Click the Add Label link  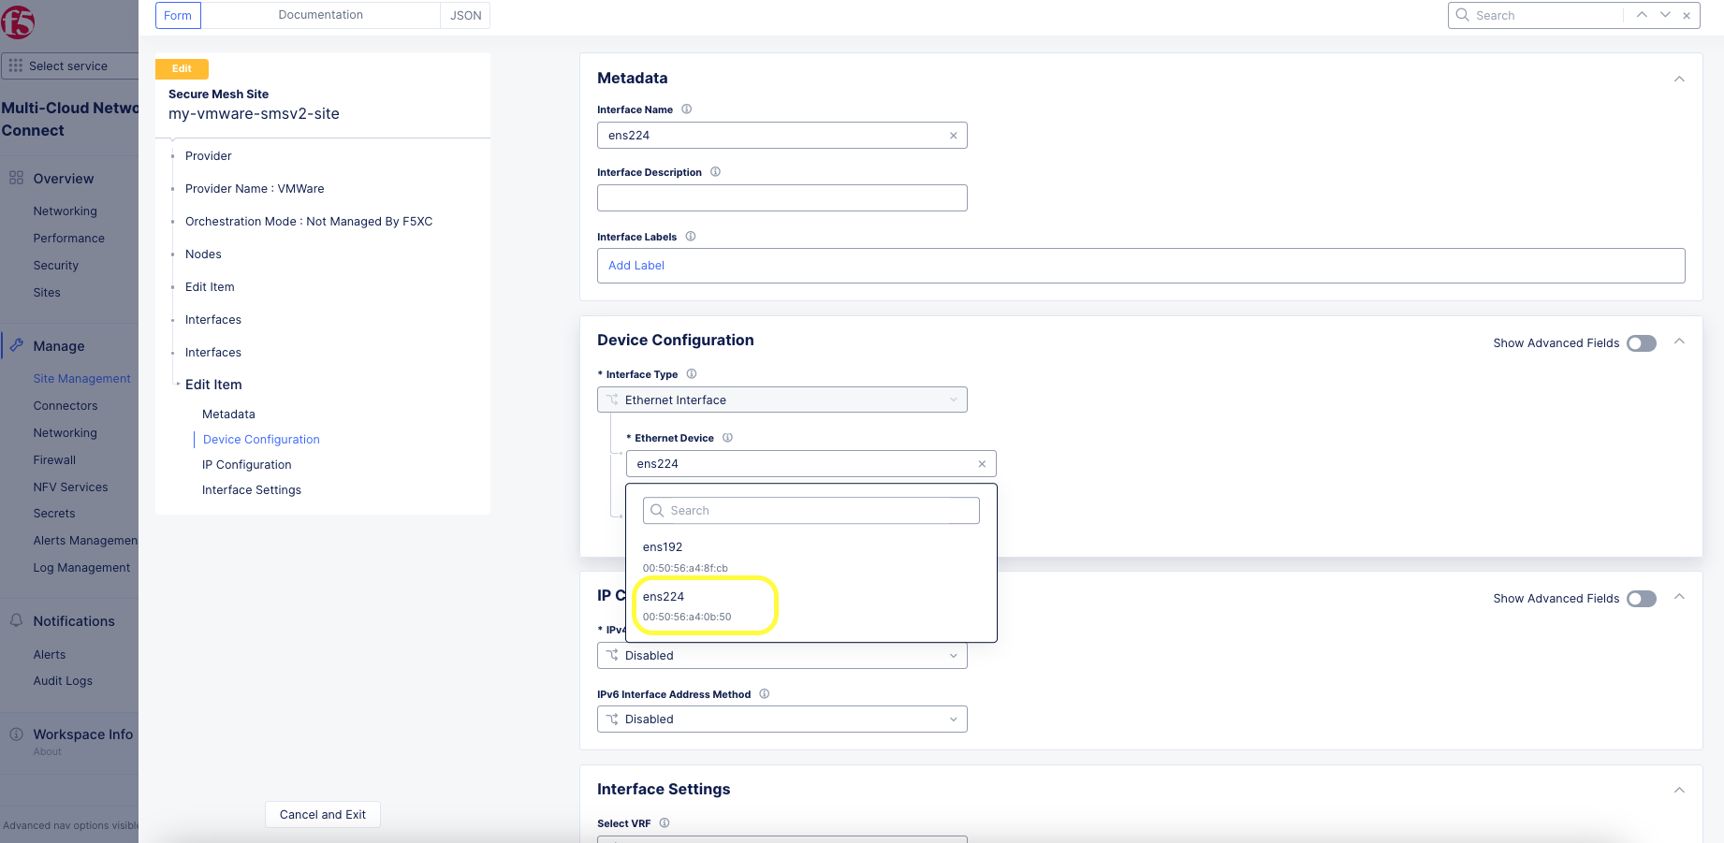(636, 266)
